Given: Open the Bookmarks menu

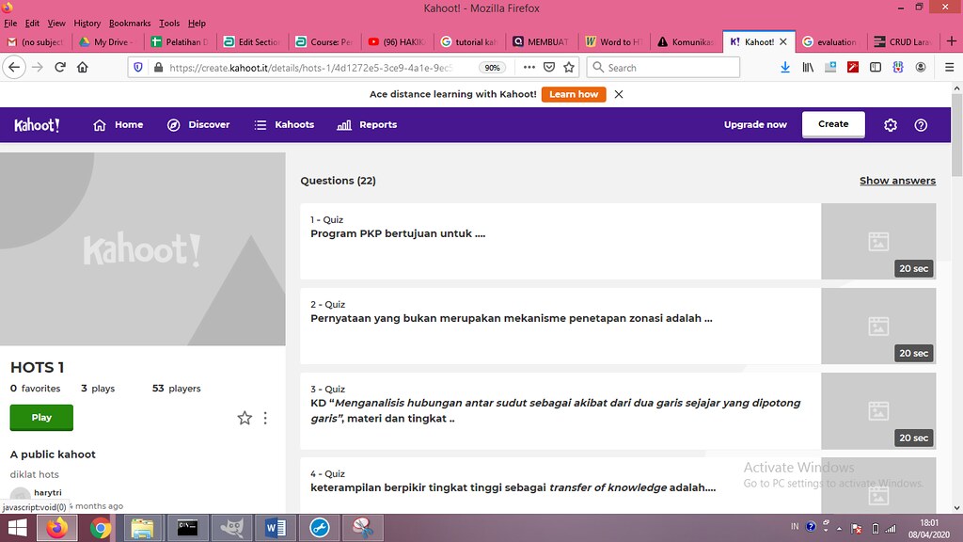Looking at the screenshot, I should click(x=130, y=24).
